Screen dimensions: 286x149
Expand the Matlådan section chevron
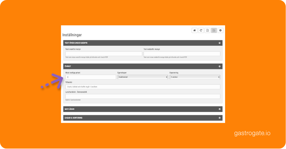pyautogui.click(x=219, y=109)
